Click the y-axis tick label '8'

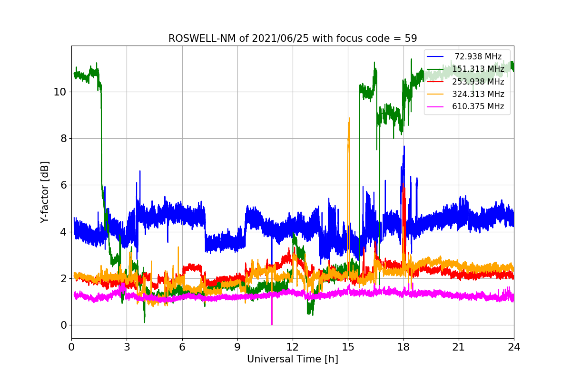63,139
